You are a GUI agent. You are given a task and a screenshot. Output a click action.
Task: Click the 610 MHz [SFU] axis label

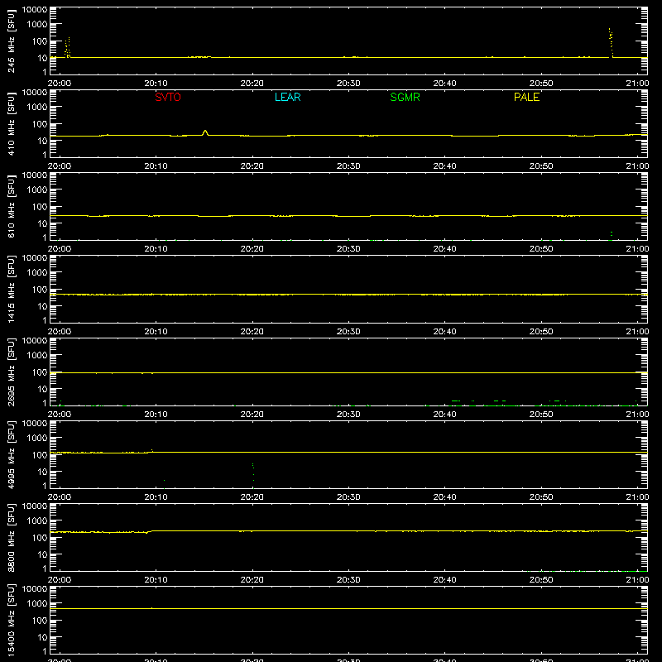(x=11, y=206)
